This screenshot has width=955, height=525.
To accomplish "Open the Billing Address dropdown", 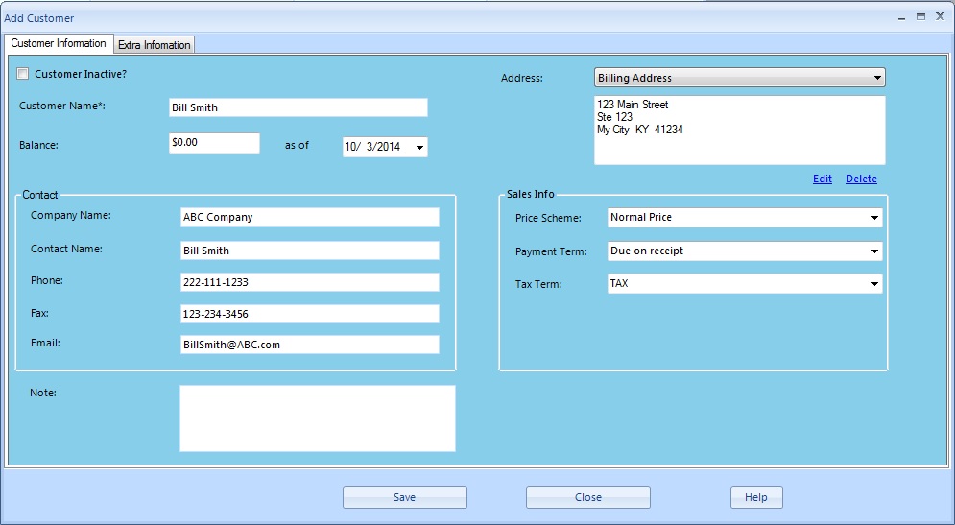I will pos(876,78).
